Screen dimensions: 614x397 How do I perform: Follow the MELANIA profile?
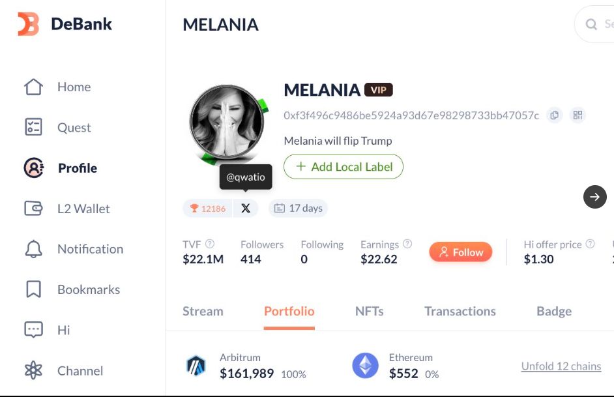tap(460, 252)
